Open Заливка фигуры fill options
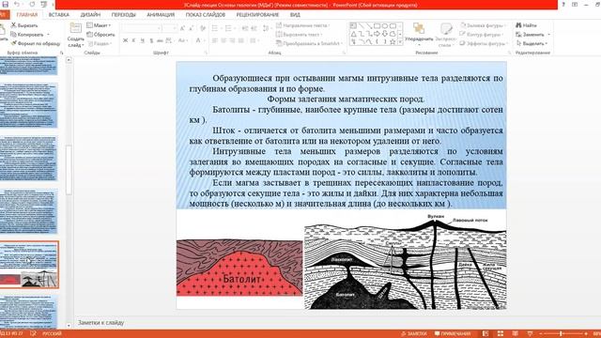This screenshot has width=601, height=338. pos(483,25)
